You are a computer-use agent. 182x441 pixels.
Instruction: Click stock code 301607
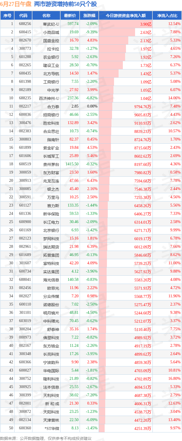(x=25, y=263)
